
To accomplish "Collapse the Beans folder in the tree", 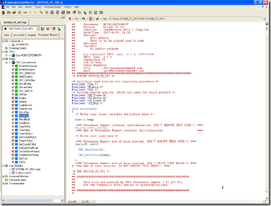I will pyautogui.click(x=3, y=59).
